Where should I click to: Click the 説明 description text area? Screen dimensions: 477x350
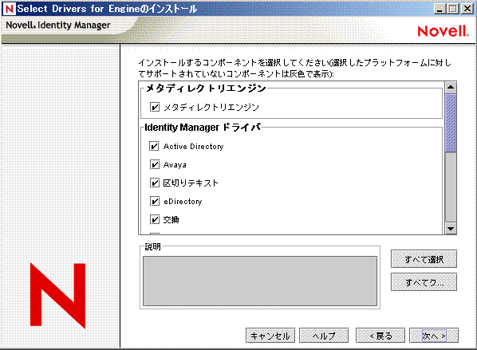point(260,281)
